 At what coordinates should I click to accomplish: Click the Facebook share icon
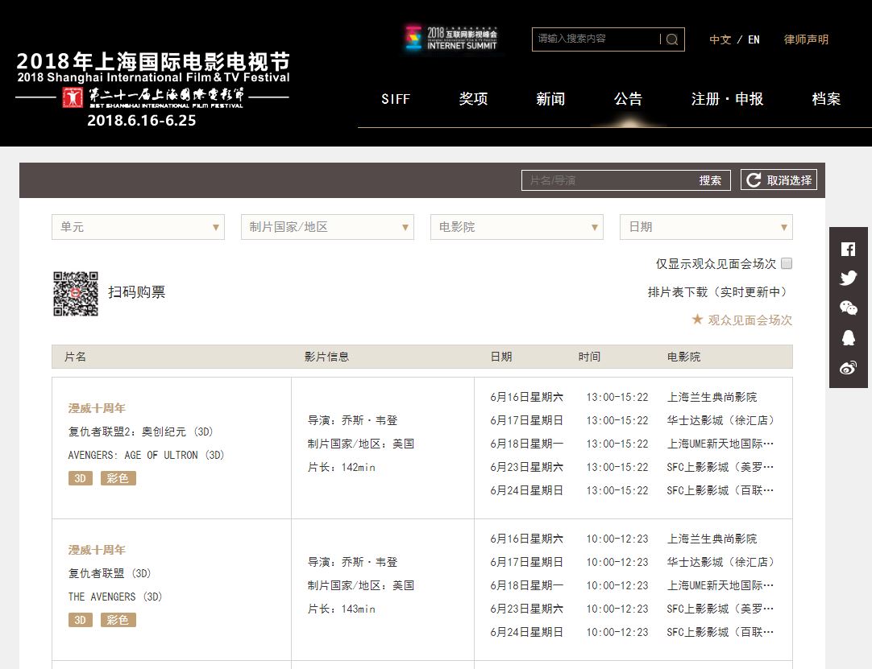848,249
